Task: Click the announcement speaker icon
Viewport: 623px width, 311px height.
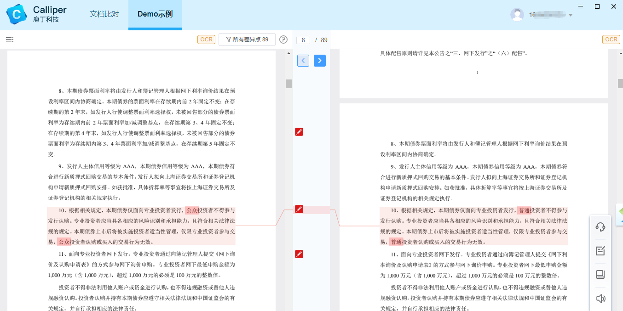Action: coord(600,299)
